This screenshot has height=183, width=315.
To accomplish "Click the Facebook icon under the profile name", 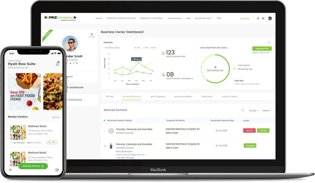I will pos(73,63).
